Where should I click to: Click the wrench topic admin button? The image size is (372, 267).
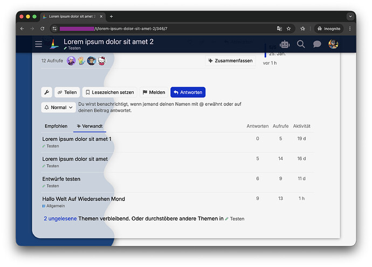(46, 92)
